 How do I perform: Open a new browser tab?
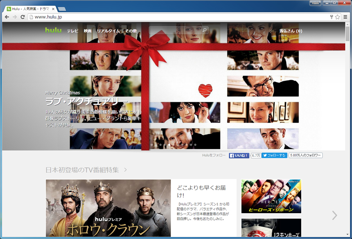[62, 9]
